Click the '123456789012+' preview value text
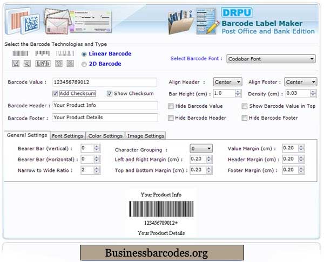The image size is (324, 262). pos(161,223)
